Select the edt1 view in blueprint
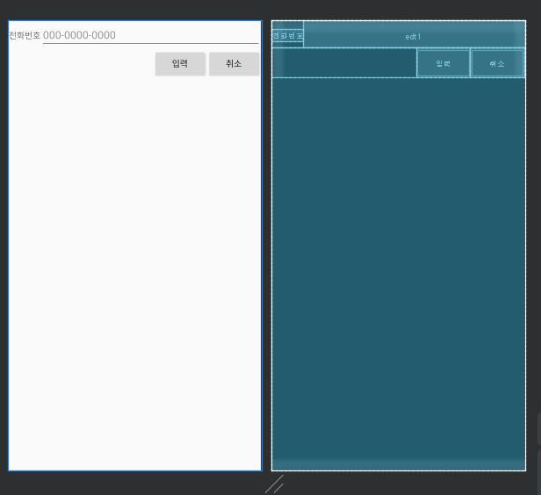The height and width of the screenshot is (495, 541). [x=414, y=34]
